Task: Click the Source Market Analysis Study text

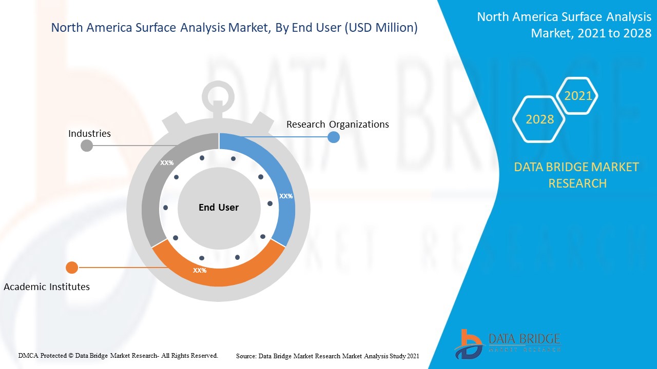Action: tap(327, 356)
